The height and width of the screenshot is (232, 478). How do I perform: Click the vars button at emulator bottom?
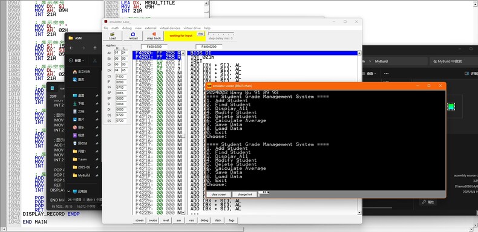(191, 220)
